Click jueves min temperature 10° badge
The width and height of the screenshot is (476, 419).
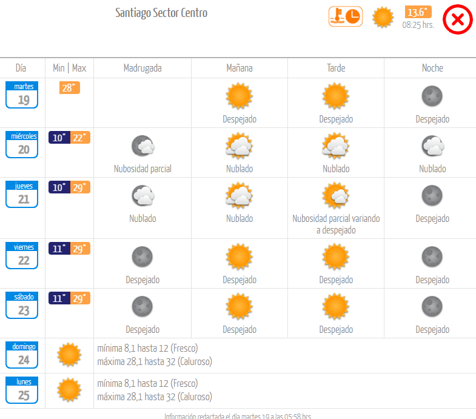(59, 187)
